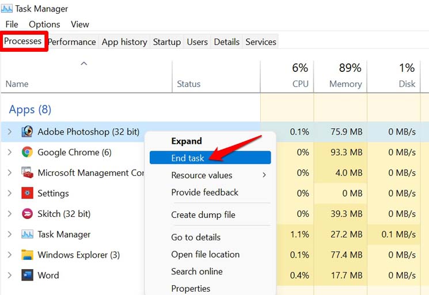Expand the Windows Explorer process group
This screenshot has height=295, width=429.
coord(9,255)
